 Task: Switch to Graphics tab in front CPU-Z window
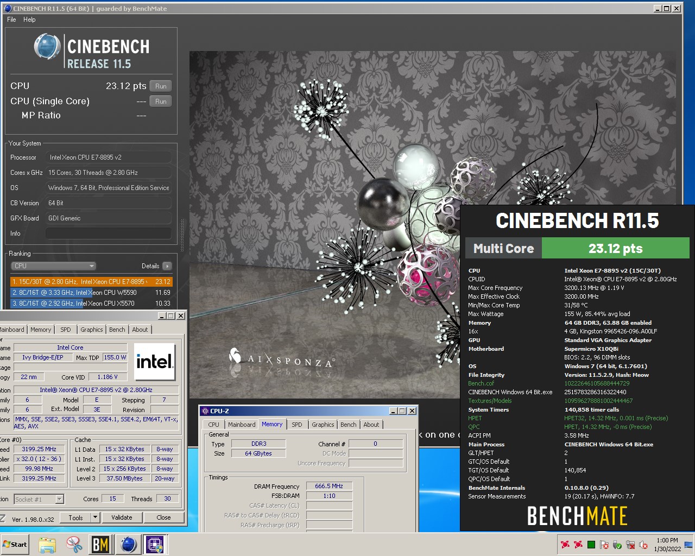(x=323, y=425)
